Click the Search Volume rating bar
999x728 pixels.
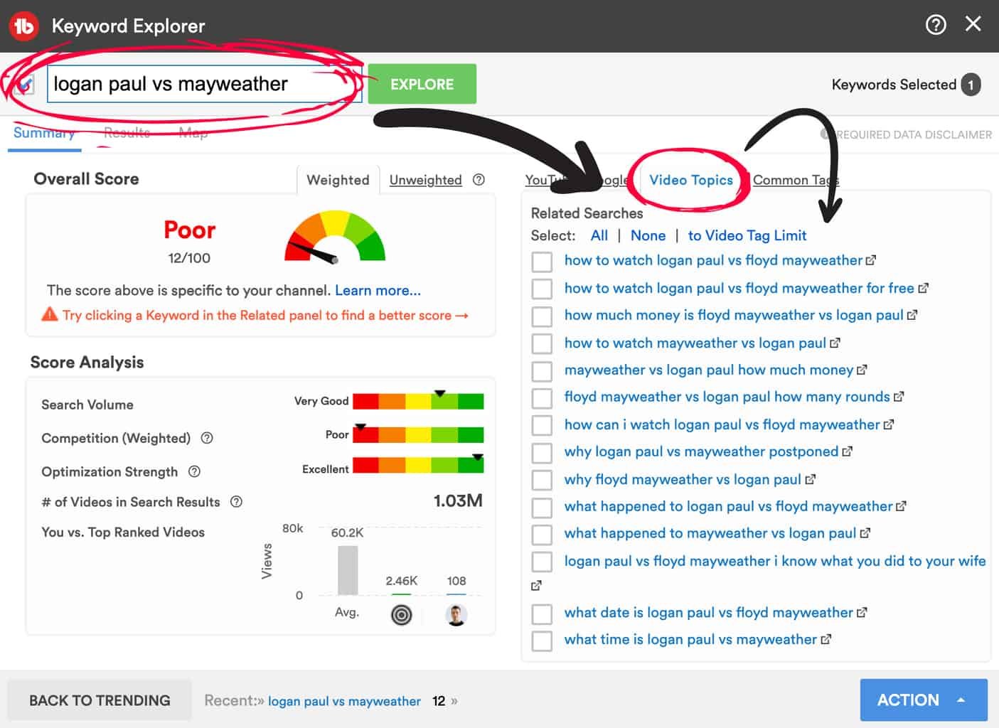coord(418,401)
